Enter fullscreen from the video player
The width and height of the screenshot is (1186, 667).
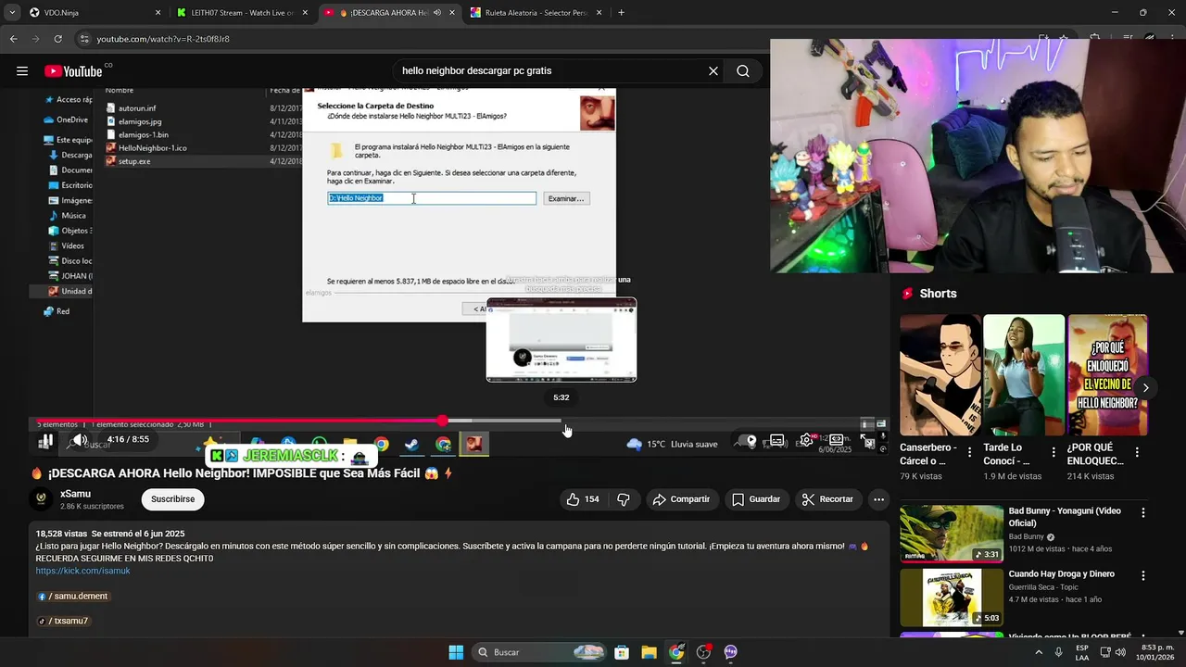(x=867, y=440)
